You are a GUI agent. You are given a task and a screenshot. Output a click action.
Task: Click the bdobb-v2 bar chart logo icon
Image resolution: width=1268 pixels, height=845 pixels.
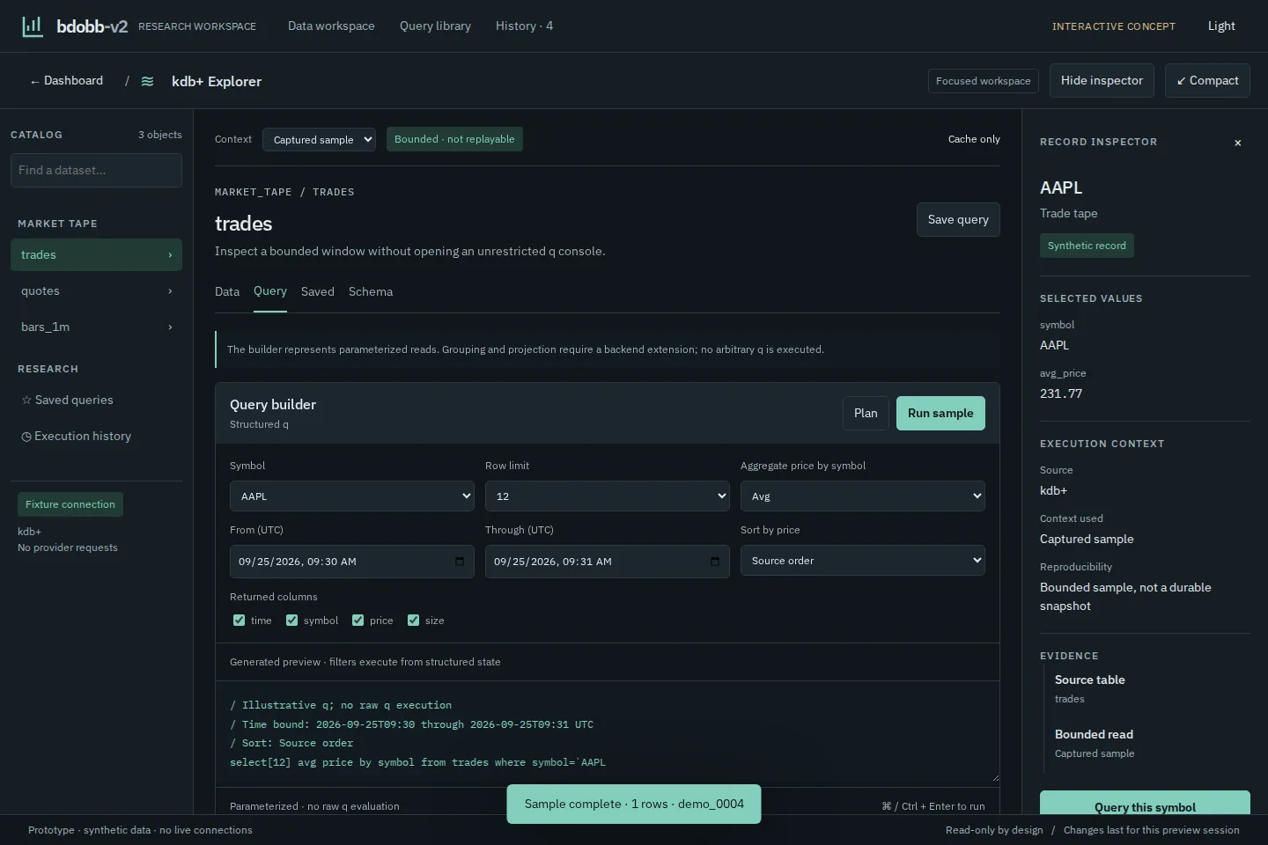pyautogui.click(x=33, y=26)
